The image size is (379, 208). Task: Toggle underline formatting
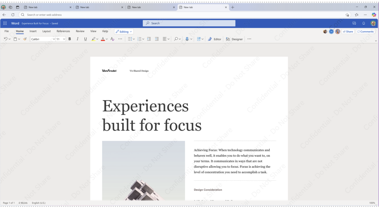(86, 39)
